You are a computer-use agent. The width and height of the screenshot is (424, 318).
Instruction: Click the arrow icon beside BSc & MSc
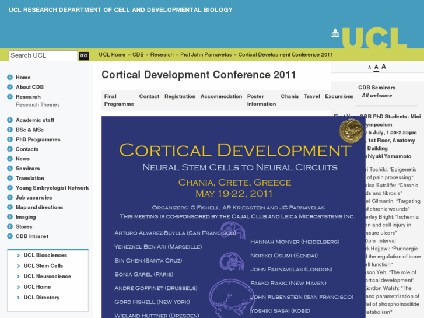click(10, 130)
